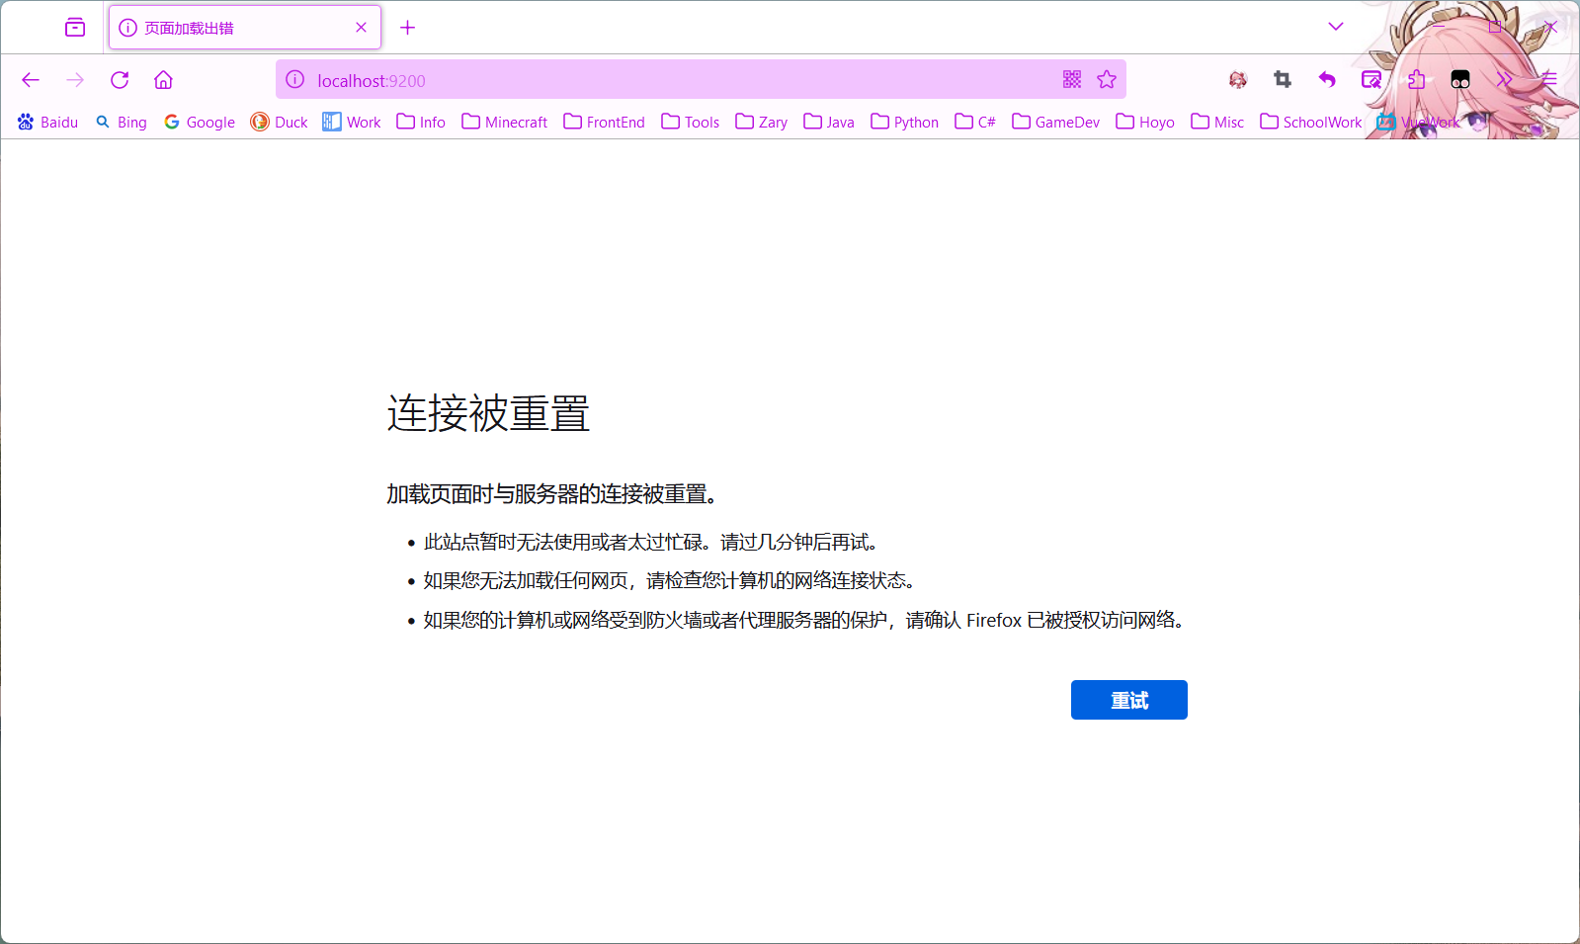Open the Work bookmark
Image resolution: width=1580 pixels, height=944 pixels.
point(352,122)
